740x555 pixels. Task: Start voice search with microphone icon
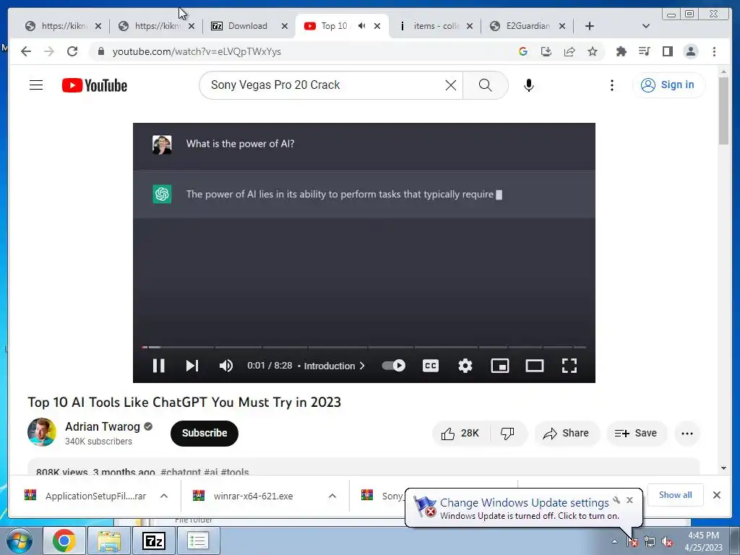tap(528, 85)
